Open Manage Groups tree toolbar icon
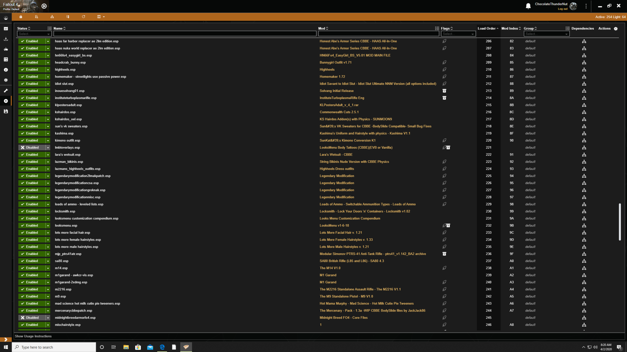 (68, 17)
